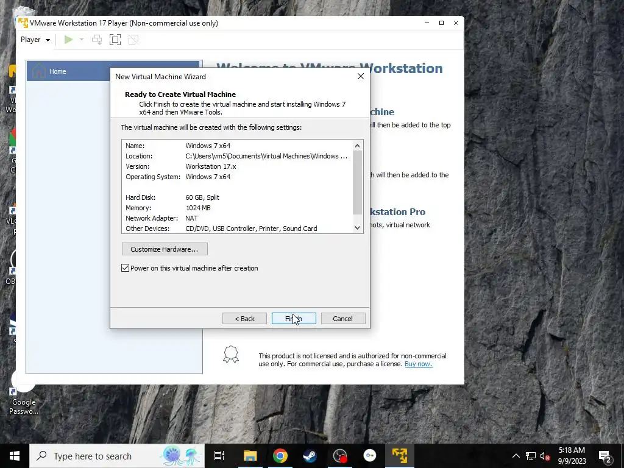Click the VMware Player taskbar icon
This screenshot has height=468, width=624.
click(x=400, y=456)
